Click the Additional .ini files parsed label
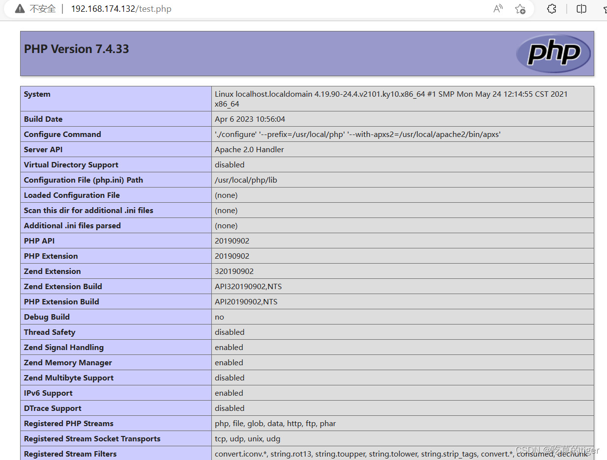607x460 pixels. point(72,225)
